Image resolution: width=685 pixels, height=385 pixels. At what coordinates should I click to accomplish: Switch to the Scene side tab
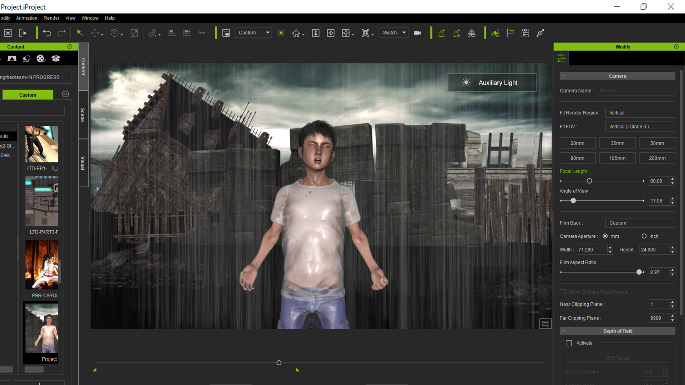[83, 115]
